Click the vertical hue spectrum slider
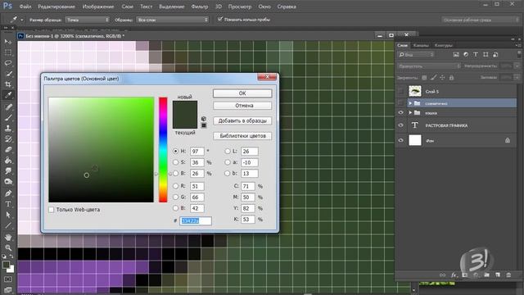The height and width of the screenshot is (295, 524). (x=163, y=149)
